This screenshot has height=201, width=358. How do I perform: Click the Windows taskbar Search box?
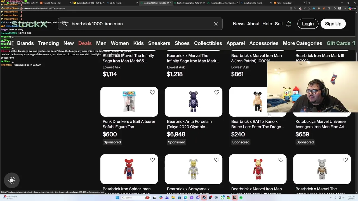point(136,198)
